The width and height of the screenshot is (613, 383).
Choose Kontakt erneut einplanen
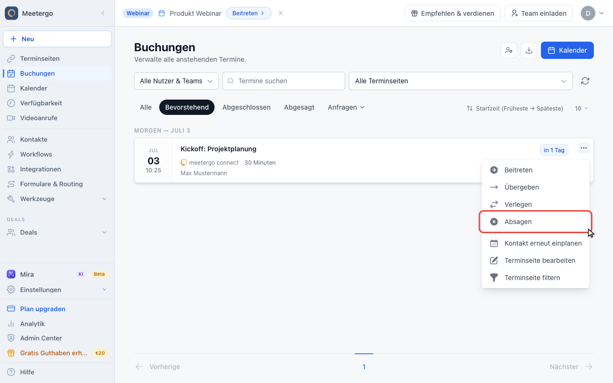535,243
